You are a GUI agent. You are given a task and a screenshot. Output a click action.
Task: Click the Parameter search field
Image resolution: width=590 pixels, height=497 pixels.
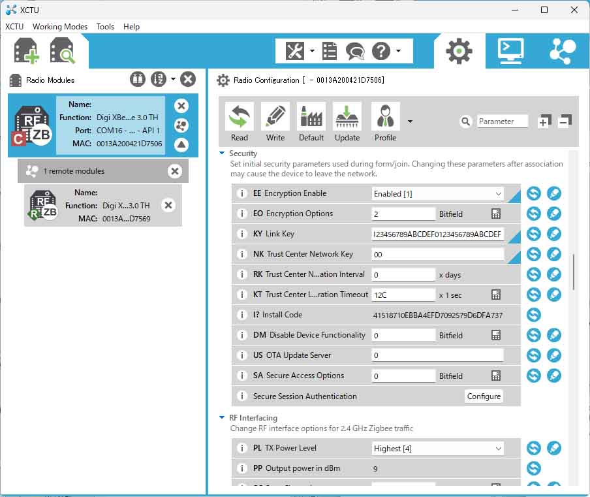(x=502, y=121)
